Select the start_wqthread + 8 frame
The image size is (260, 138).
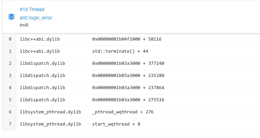[116, 124]
